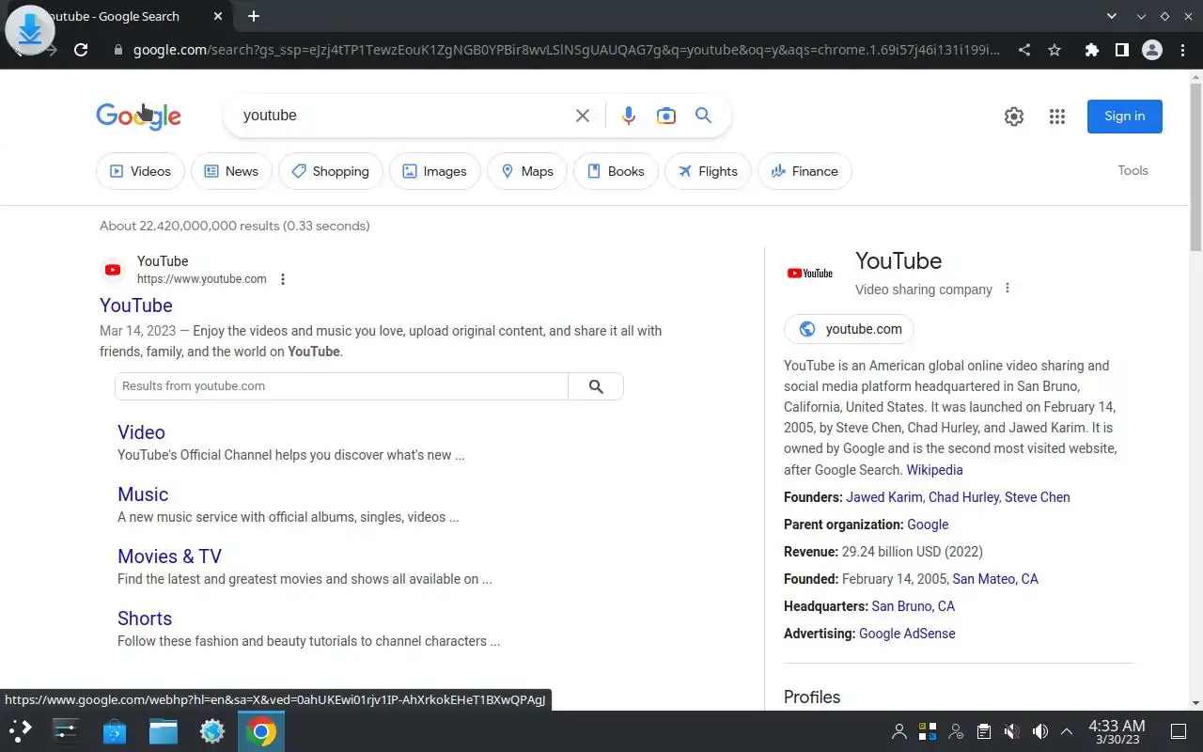Open the Google apps grid

pos(1057,117)
